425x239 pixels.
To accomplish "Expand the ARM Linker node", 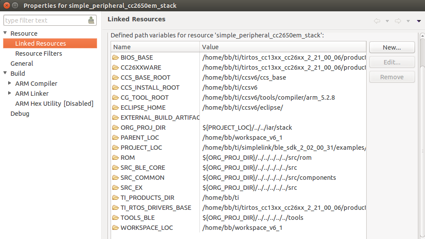I will click(10, 93).
